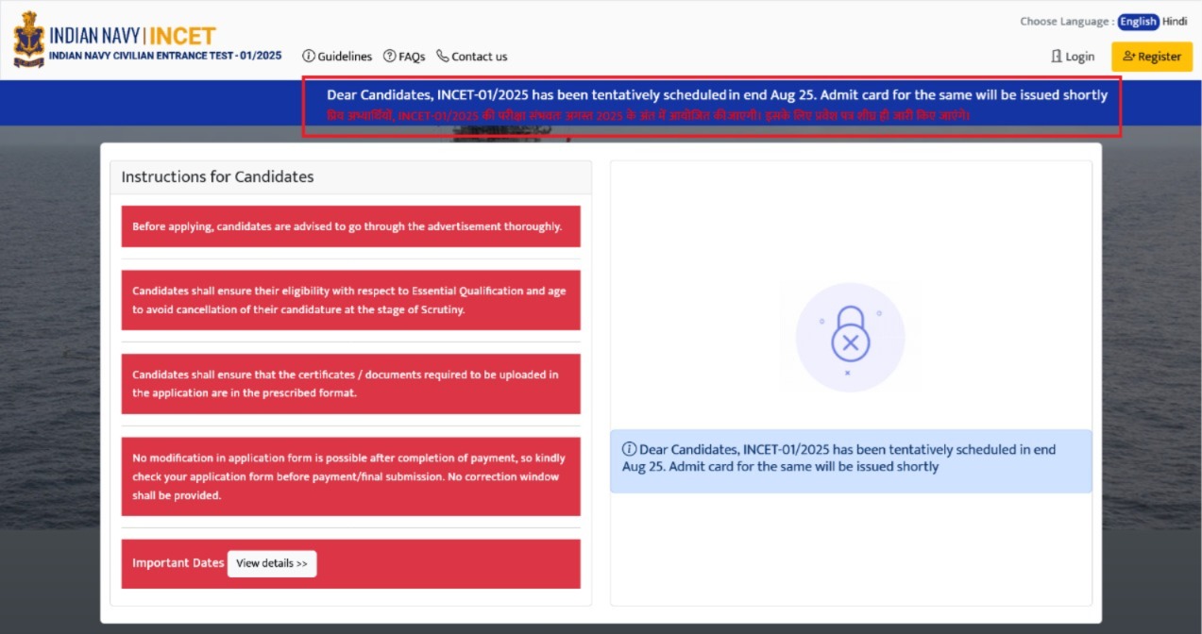Click the Essential Qualification eligibility instruction
The image size is (1202, 634).
351,300
